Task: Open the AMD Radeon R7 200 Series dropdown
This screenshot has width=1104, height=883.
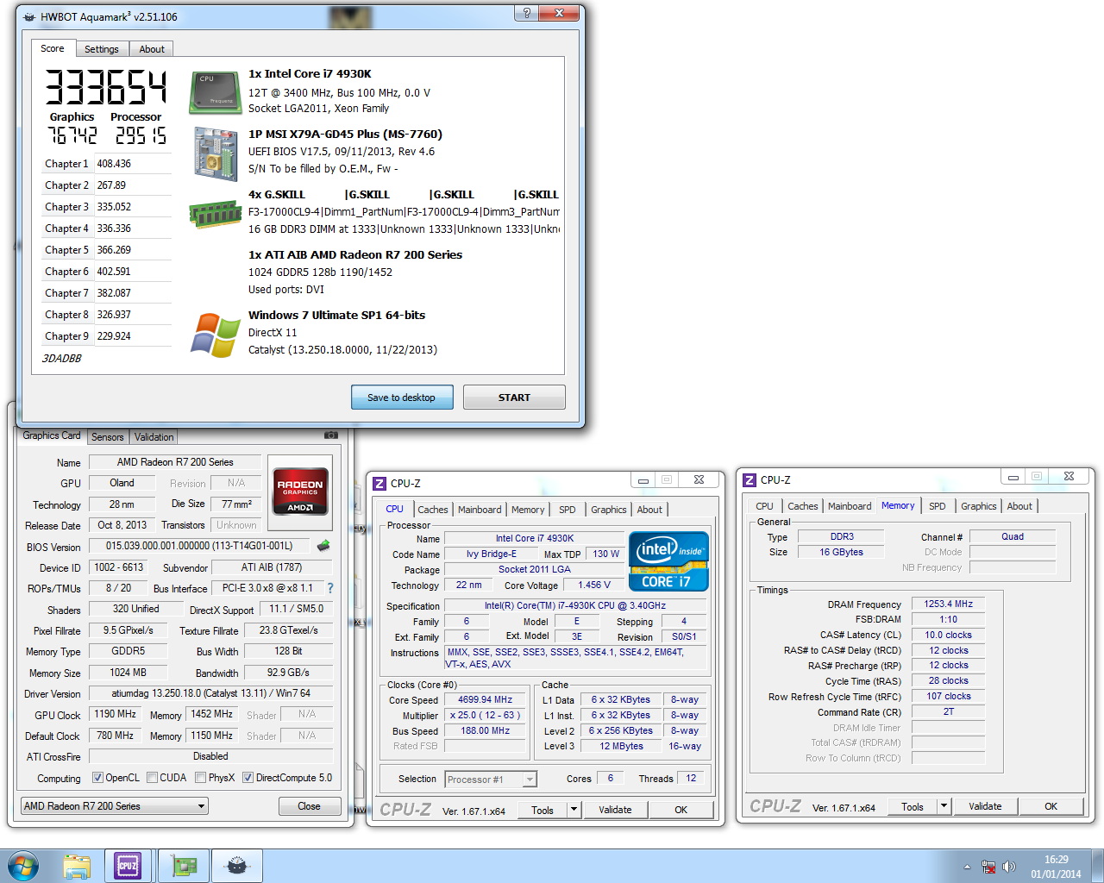Action: [115, 806]
